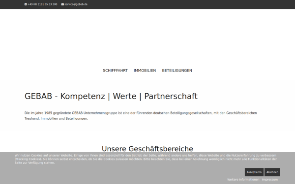Open the SCHIFFFAHRT menu item
295x184 pixels.
(115, 71)
